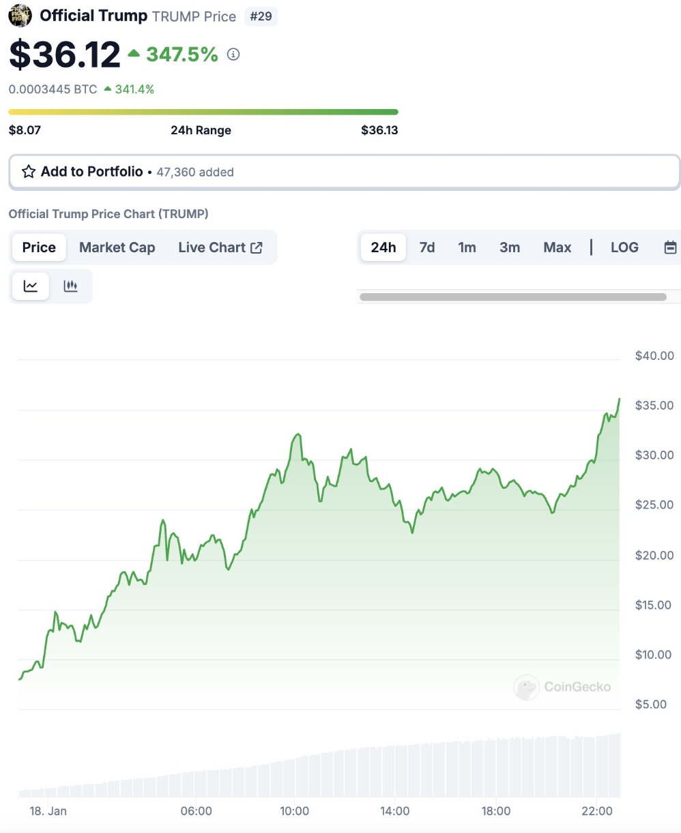
Task: Click the $8.07 range low value
Action: click(25, 130)
